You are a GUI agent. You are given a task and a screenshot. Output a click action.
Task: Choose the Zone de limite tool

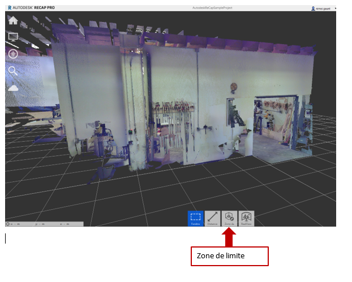229,218
